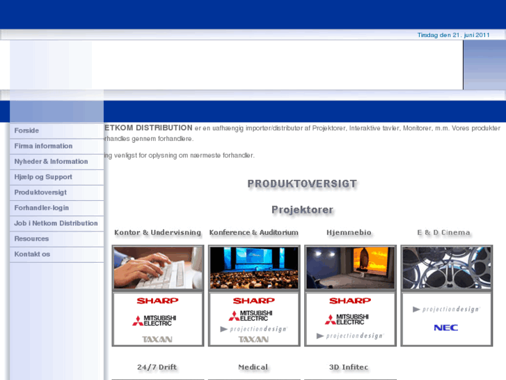Click projectiondesign logo under Konference & Auditorium

point(253,329)
